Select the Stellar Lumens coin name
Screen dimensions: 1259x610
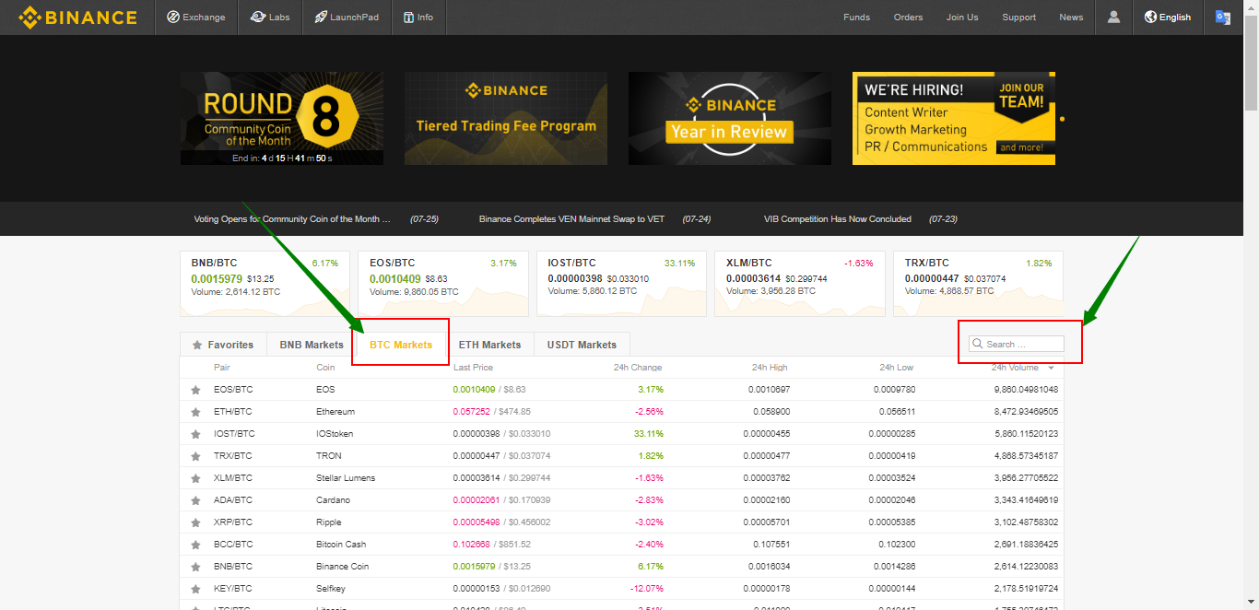[x=346, y=478]
